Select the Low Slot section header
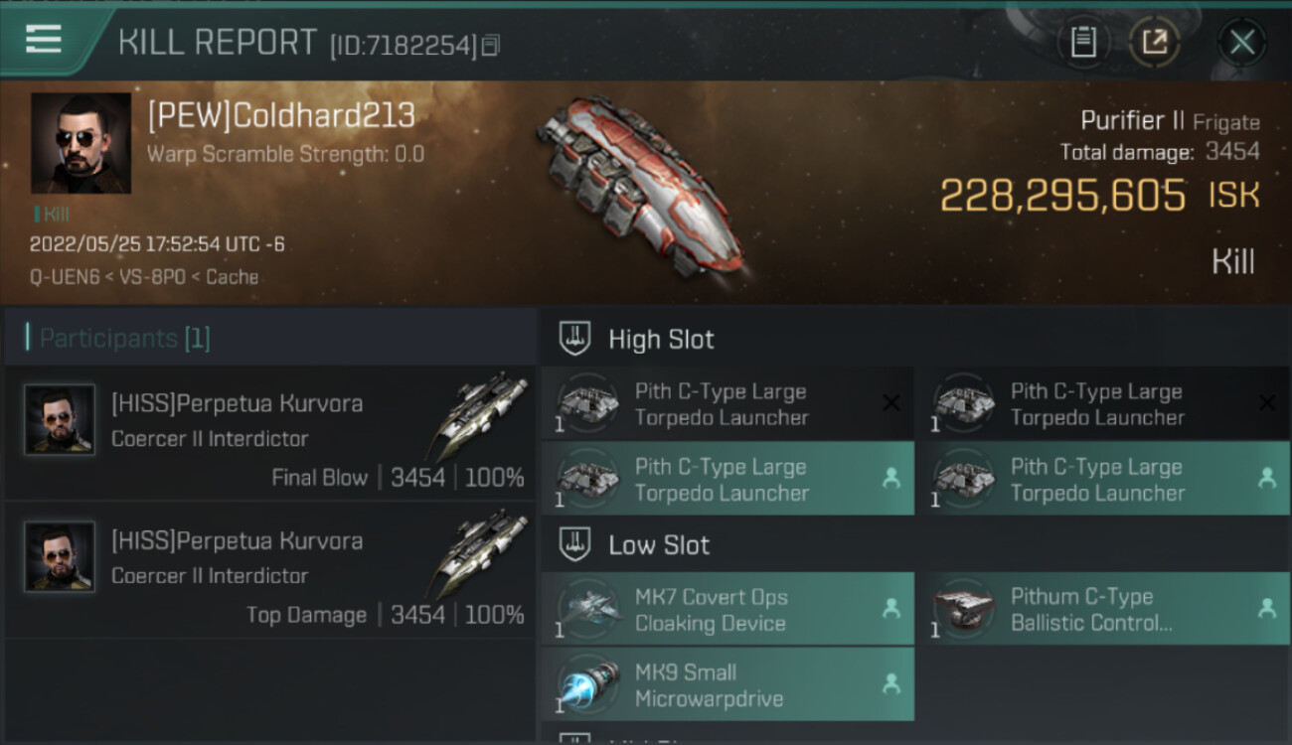 pyautogui.click(x=659, y=545)
